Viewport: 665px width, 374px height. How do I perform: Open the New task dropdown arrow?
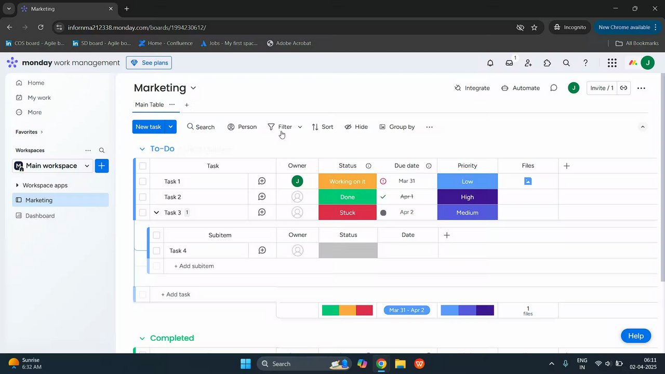170,127
